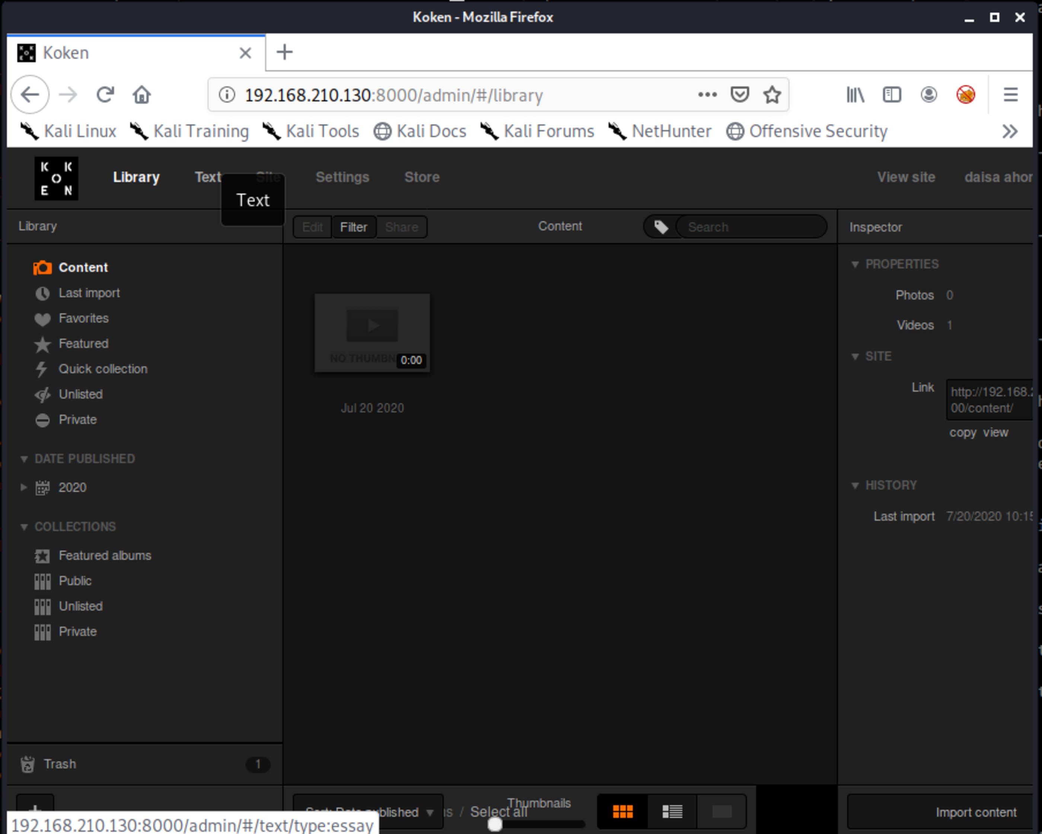
Task: Select the Jul 20 2020 video thumbnail
Action: point(372,333)
